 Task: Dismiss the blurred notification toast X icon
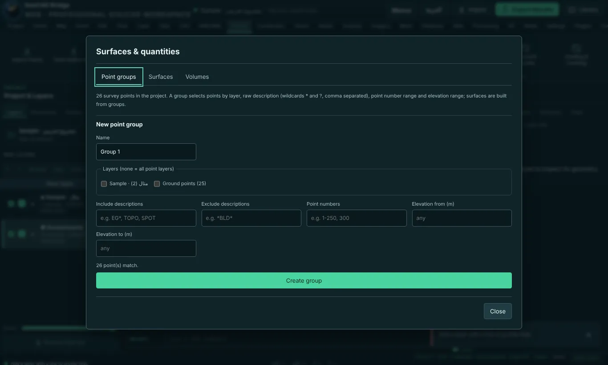(x=588, y=335)
